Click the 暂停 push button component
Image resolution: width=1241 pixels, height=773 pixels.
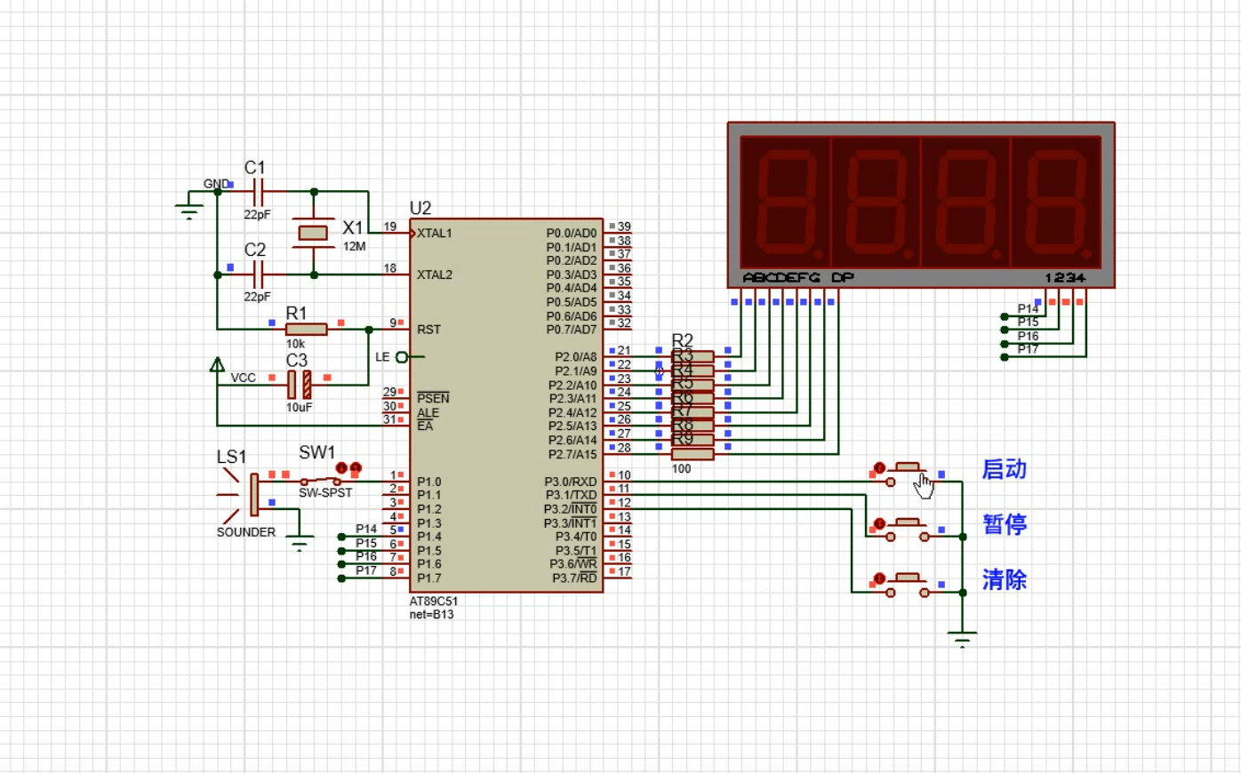(x=907, y=530)
